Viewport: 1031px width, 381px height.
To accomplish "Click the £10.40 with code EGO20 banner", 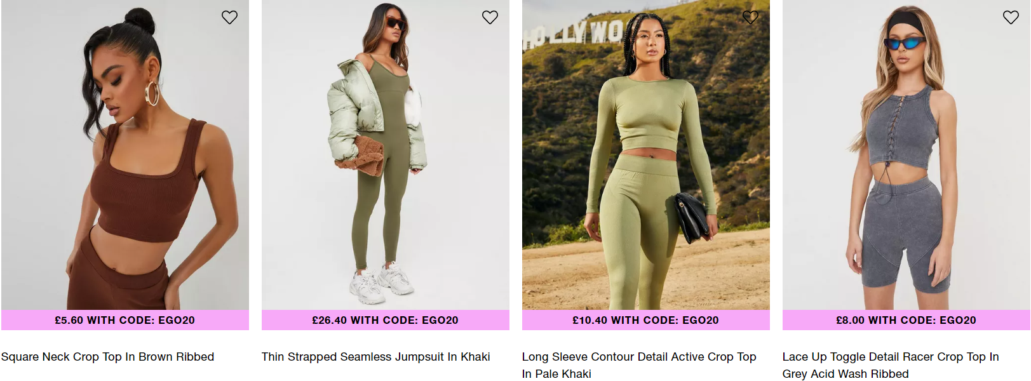I will (646, 320).
